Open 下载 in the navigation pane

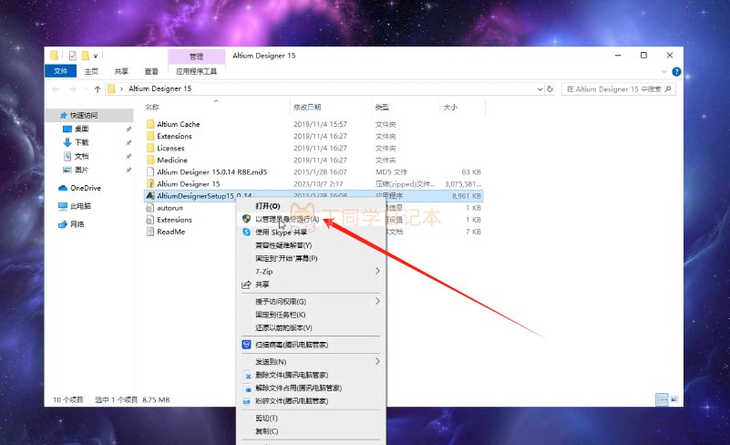[81, 142]
